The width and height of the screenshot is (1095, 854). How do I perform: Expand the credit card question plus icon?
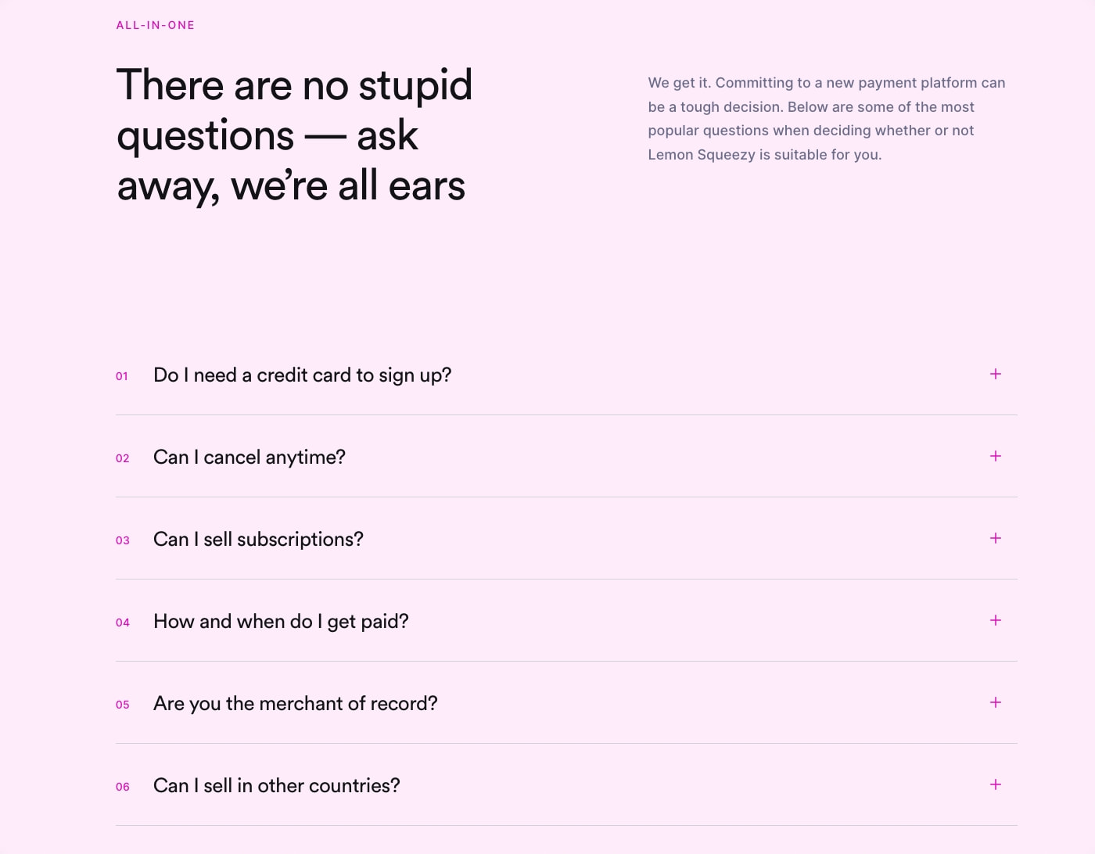pyautogui.click(x=995, y=374)
